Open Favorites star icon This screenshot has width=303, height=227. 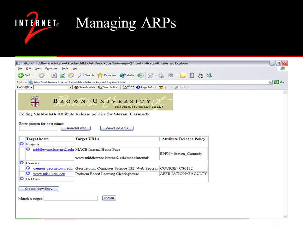(100, 75)
